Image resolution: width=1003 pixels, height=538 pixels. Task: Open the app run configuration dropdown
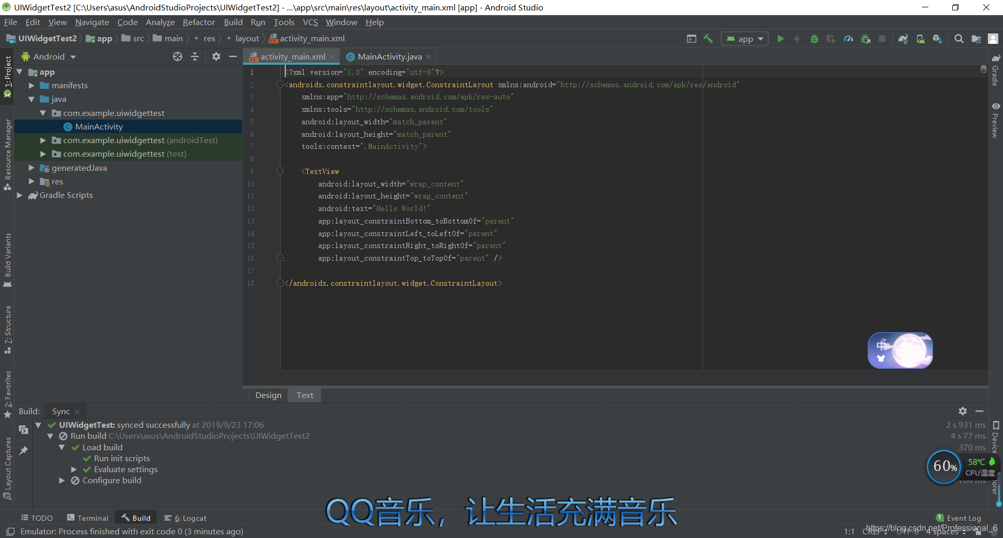pyautogui.click(x=745, y=39)
